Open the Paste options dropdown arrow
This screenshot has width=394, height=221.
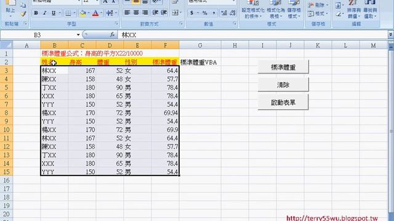click(x=10, y=16)
